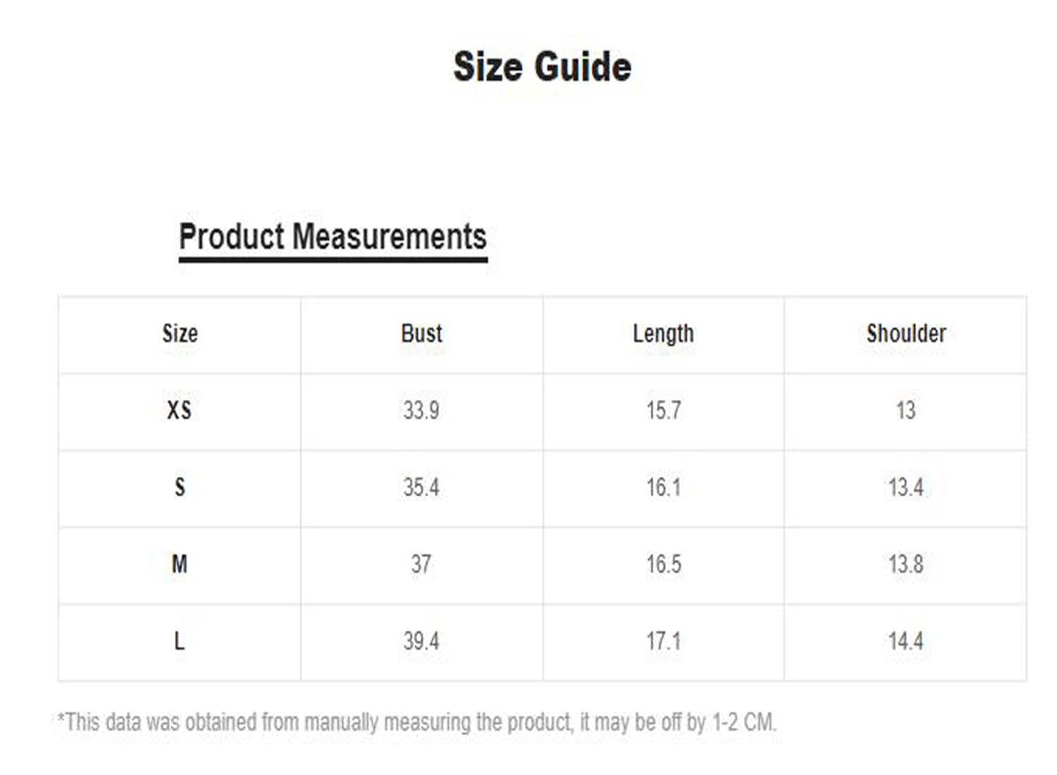Click the Bust column header

(421, 333)
